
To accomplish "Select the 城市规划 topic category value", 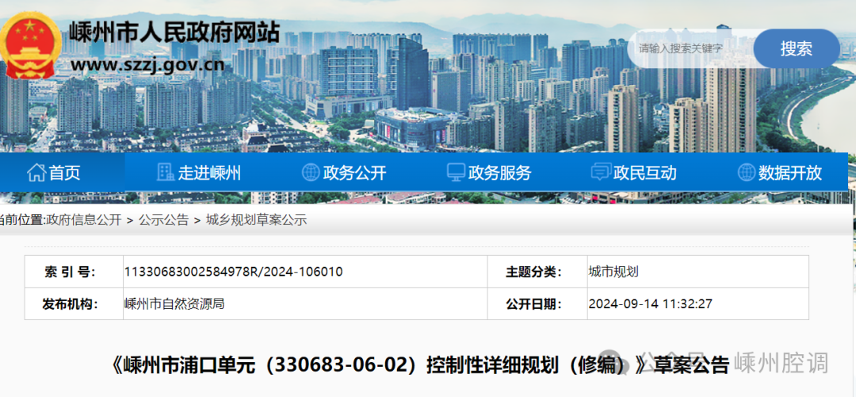I will point(613,272).
